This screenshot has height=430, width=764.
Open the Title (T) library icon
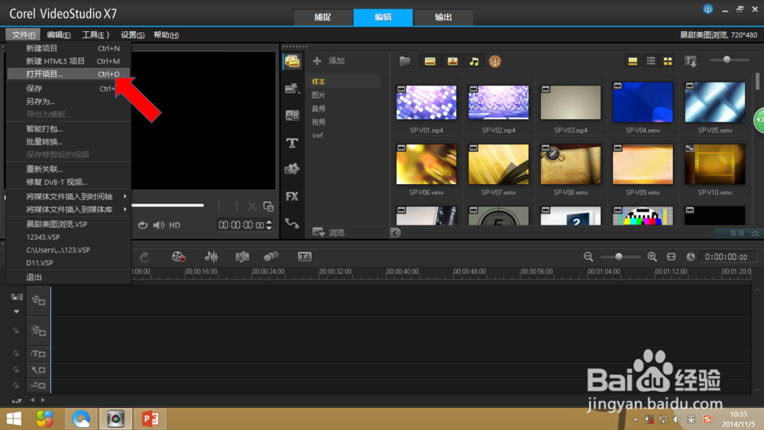click(x=293, y=143)
